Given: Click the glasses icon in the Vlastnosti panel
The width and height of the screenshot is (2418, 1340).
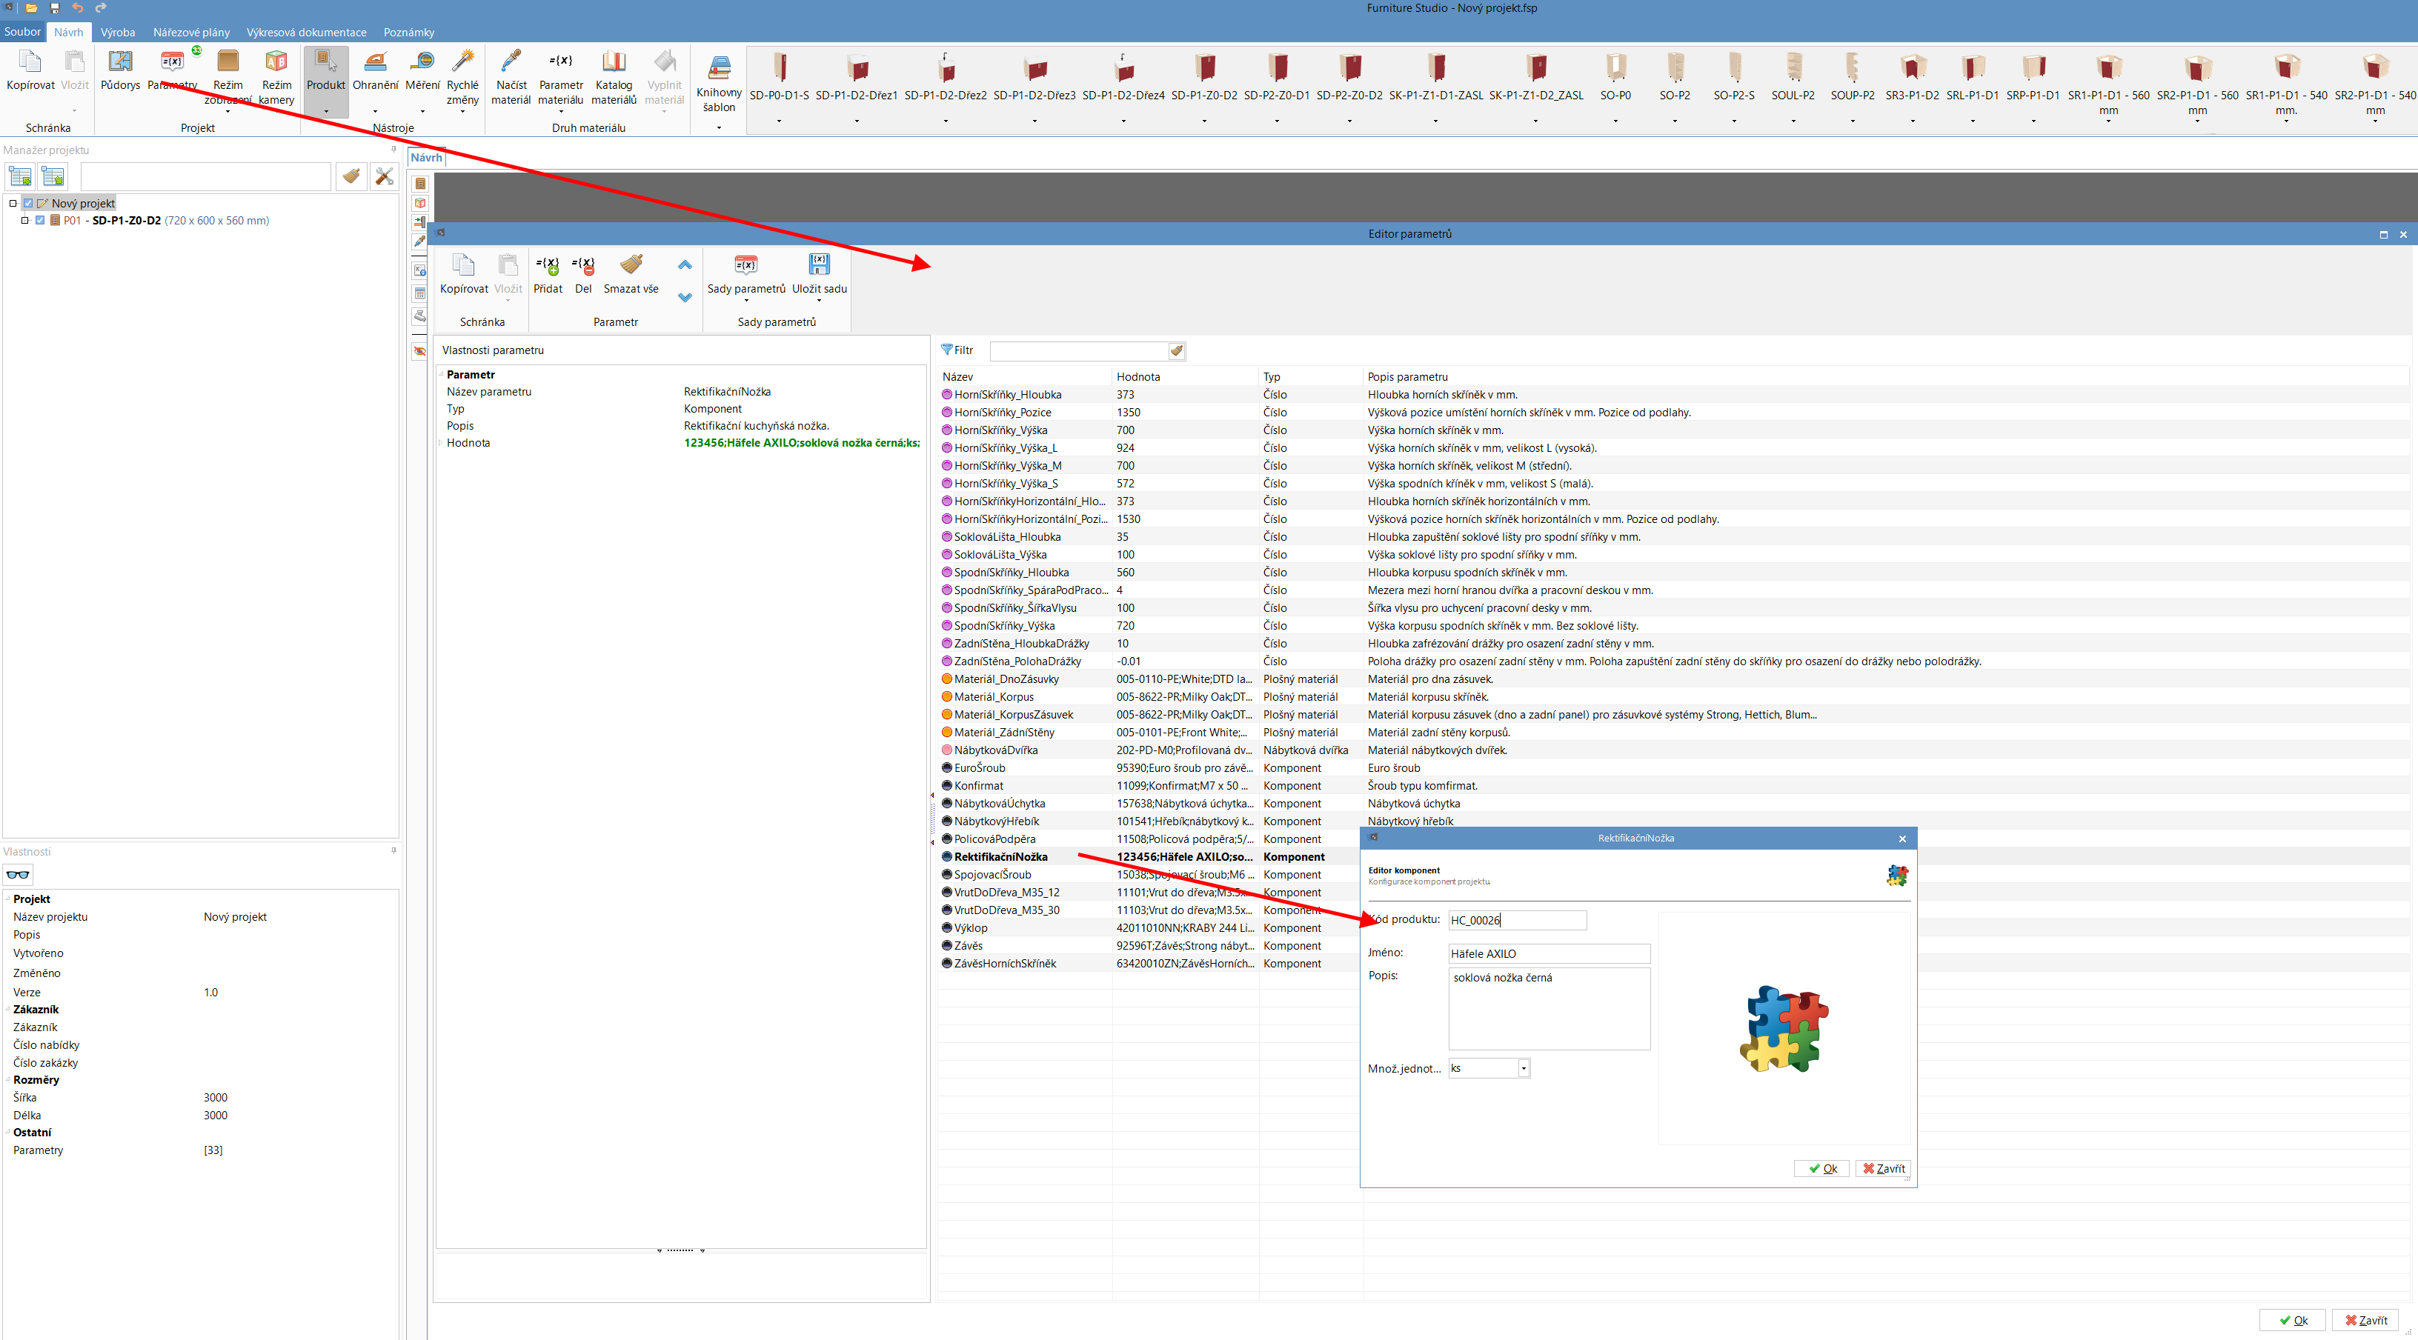Looking at the screenshot, I should pos(18,875).
